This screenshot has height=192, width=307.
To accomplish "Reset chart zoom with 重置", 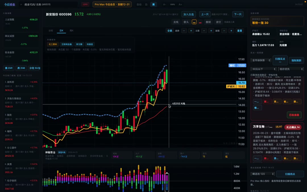I will click(x=240, y=31).
